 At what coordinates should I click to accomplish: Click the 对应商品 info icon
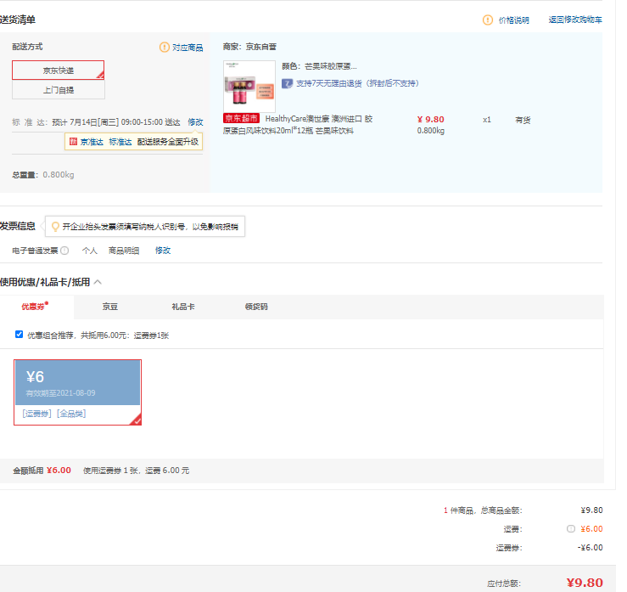165,48
